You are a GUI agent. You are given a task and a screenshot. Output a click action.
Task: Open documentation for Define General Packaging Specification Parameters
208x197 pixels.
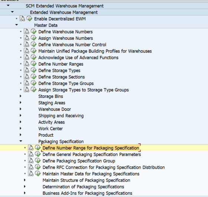[31, 155]
